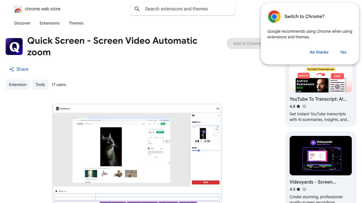Image resolution: width=362 pixels, height=203 pixels.
Task: Click the Chrome Web Store logo
Action: (x=18, y=9)
